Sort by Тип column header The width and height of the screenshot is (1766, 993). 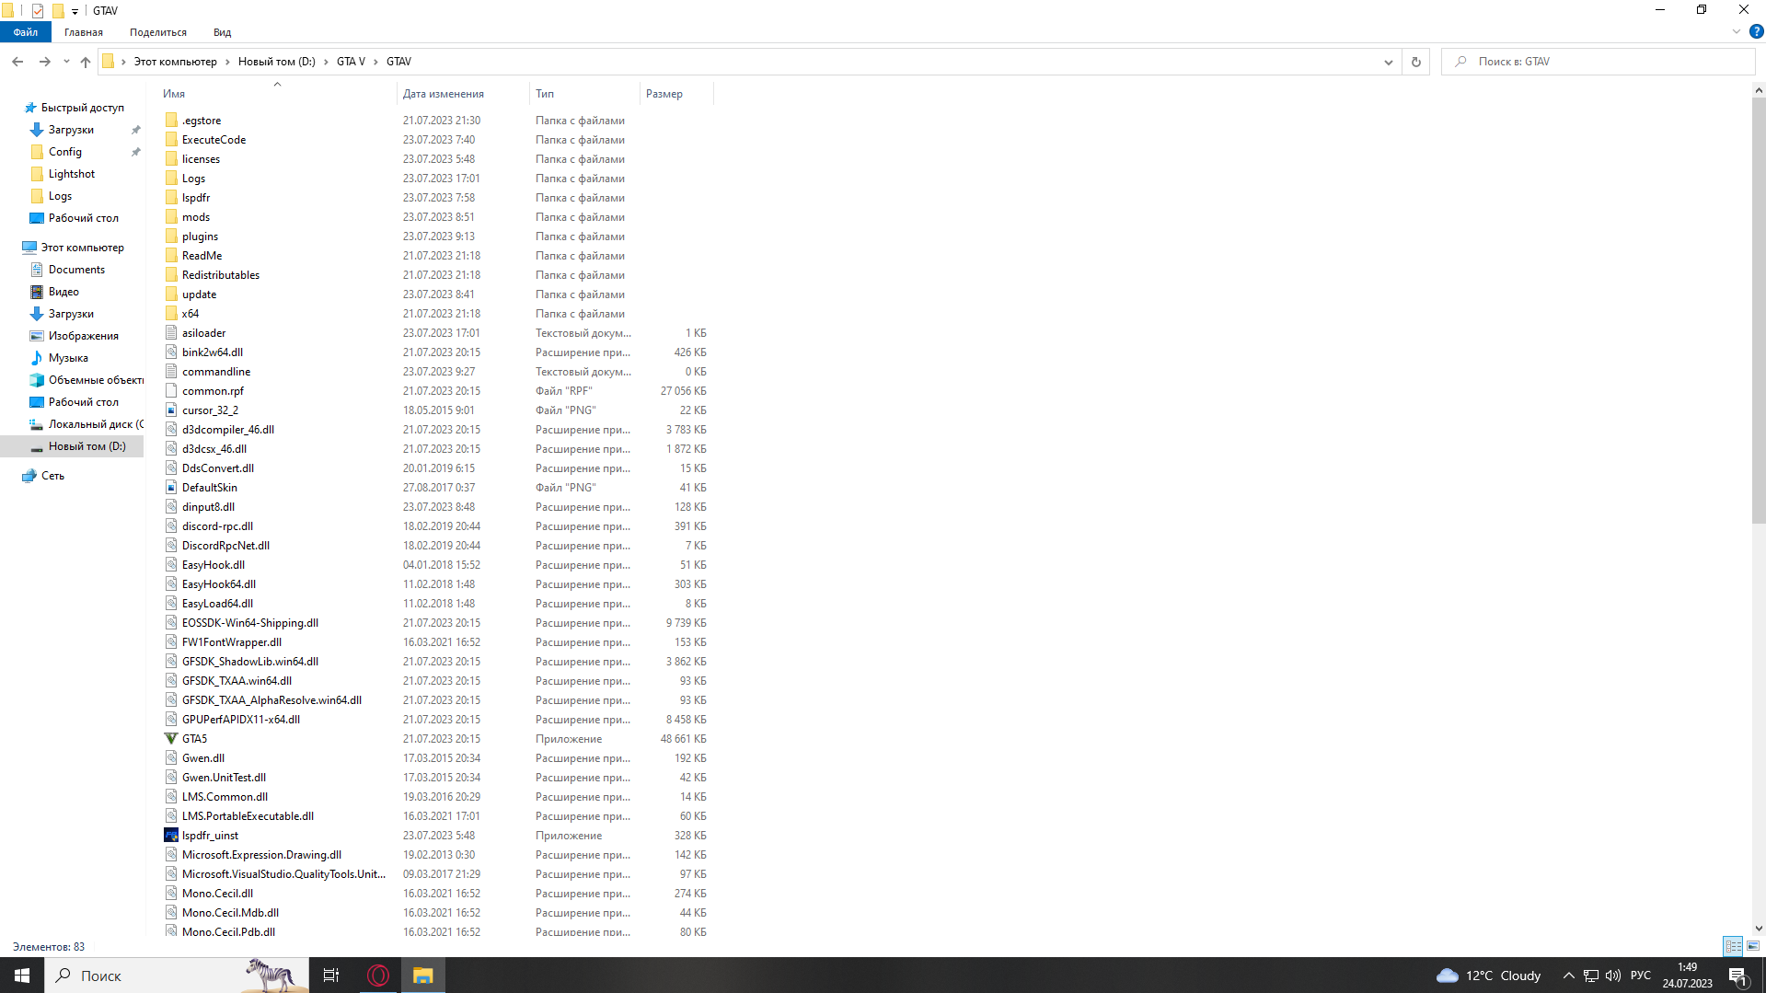tap(584, 93)
